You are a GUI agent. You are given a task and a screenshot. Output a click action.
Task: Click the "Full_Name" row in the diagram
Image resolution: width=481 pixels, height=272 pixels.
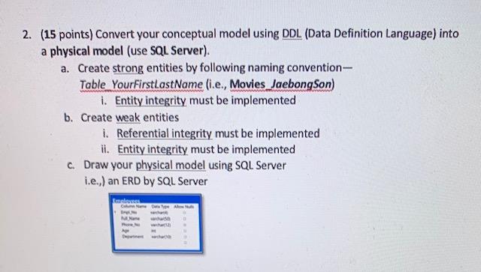pos(153,219)
